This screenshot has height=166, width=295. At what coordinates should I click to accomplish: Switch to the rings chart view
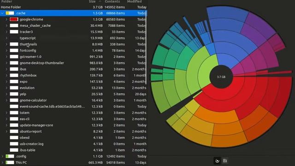pyautogui.click(x=217, y=161)
